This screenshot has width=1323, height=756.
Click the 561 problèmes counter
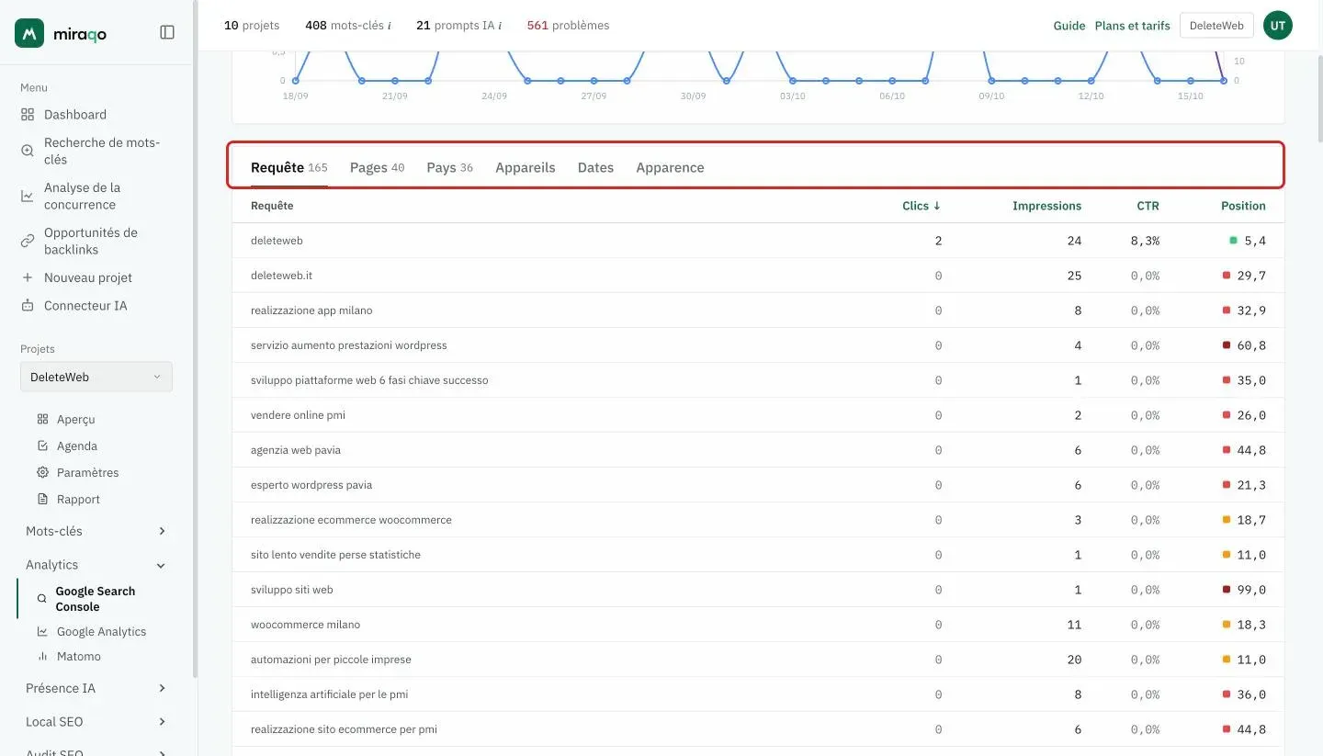[568, 26]
